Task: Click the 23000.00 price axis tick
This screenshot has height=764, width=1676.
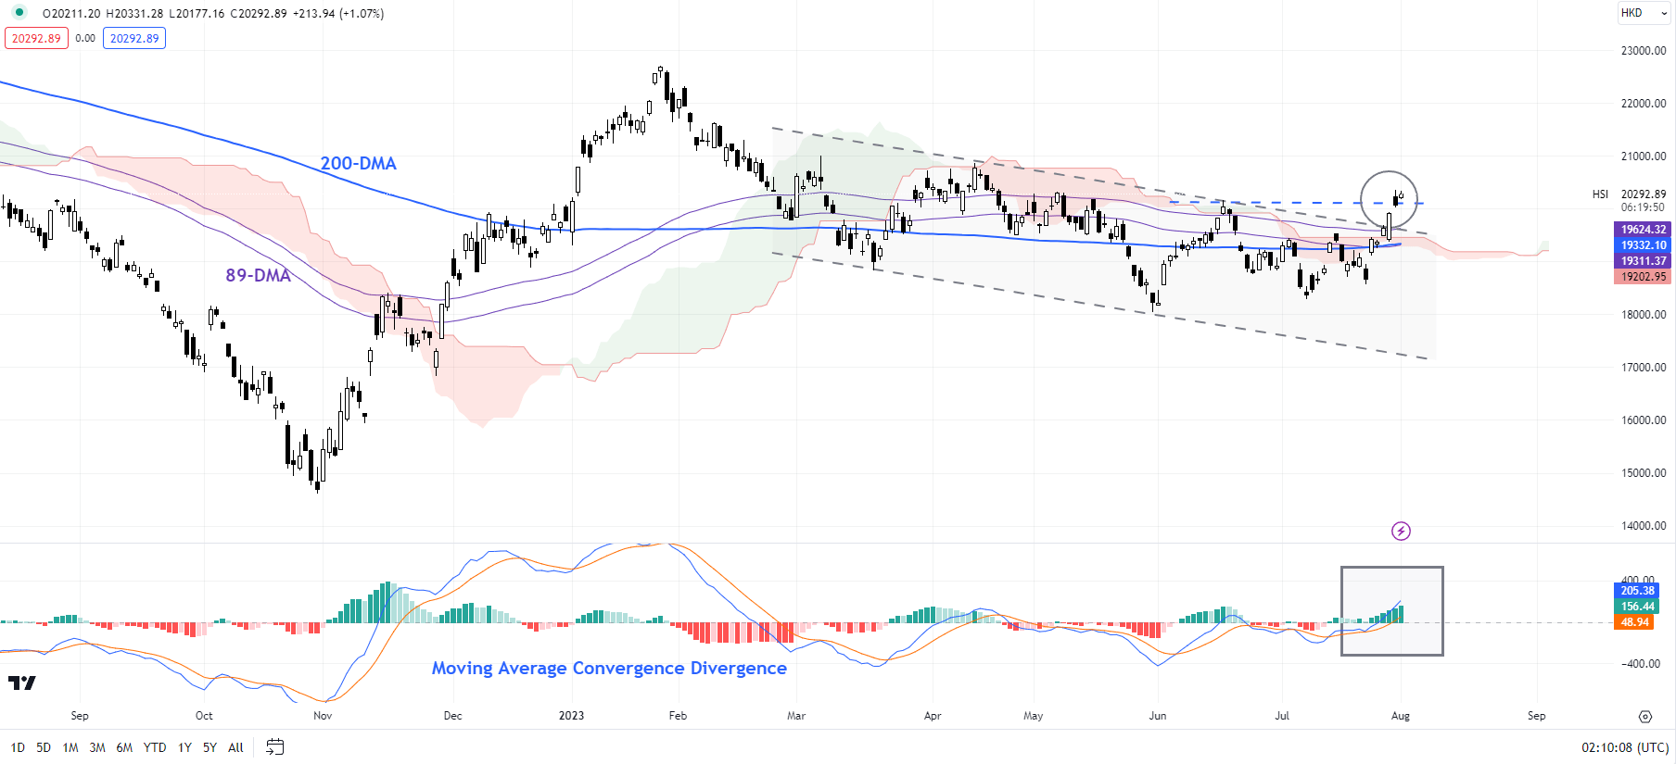Action: (1644, 51)
